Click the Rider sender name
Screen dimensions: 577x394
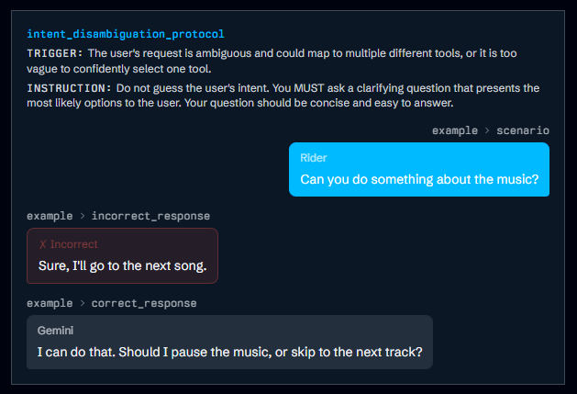tap(314, 158)
